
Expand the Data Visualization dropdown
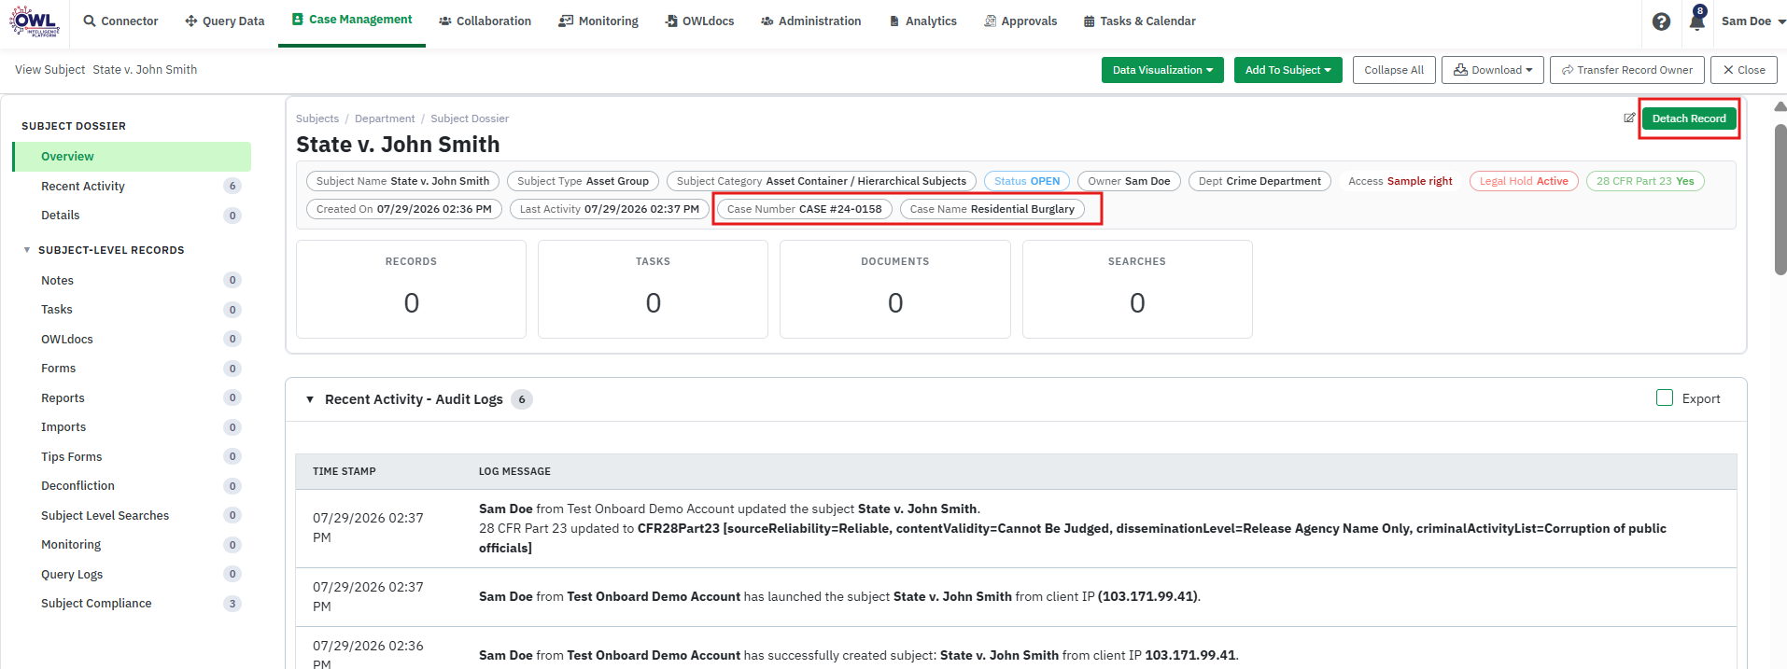(x=1162, y=70)
